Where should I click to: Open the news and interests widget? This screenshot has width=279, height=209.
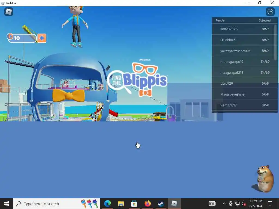click(x=212, y=204)
